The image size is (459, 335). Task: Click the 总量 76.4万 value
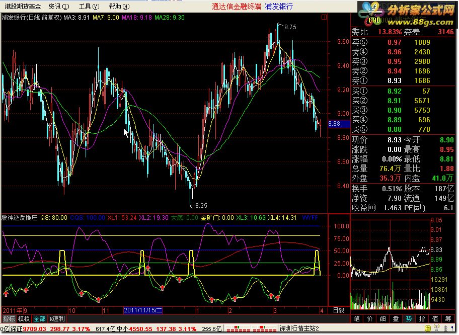click(390, 169)
